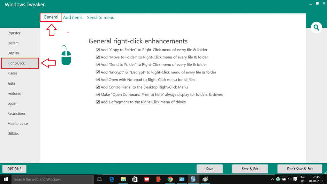The width and height of the screenshot is (327, 184).
Task: Open the 'Send-to menu' tab
Action: point(101,17)
